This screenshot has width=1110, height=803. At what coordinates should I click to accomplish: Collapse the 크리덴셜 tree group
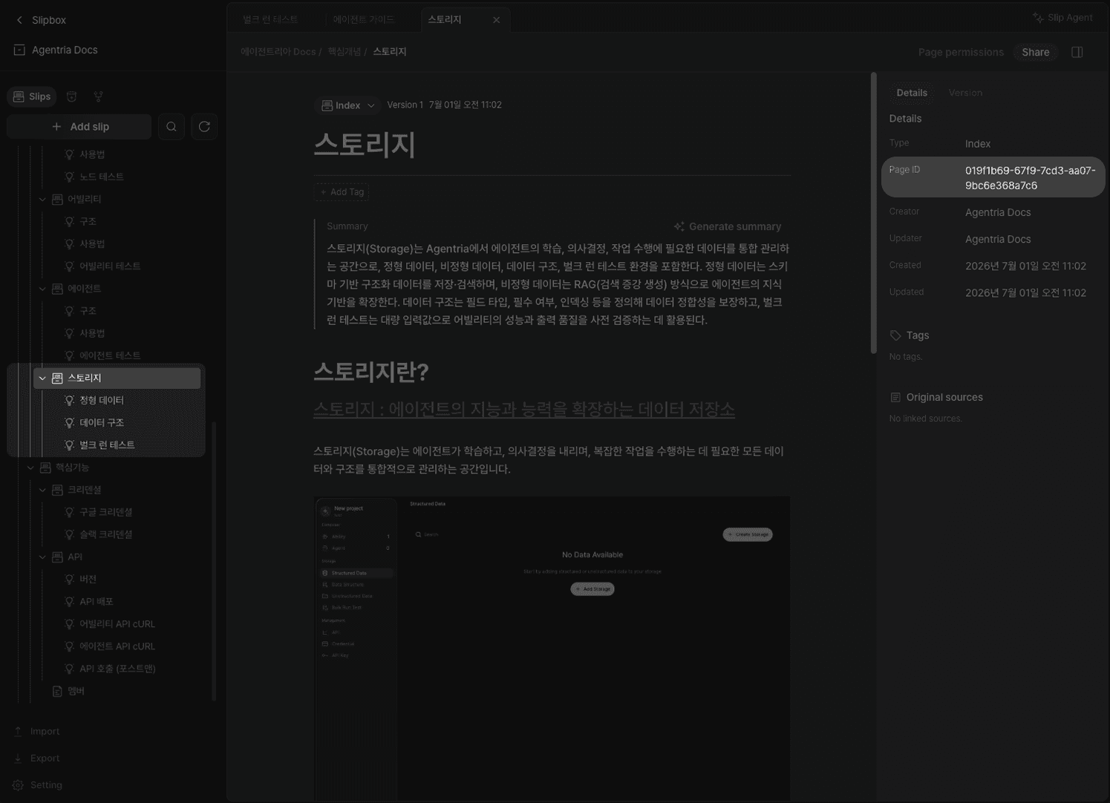click(42, 490)
